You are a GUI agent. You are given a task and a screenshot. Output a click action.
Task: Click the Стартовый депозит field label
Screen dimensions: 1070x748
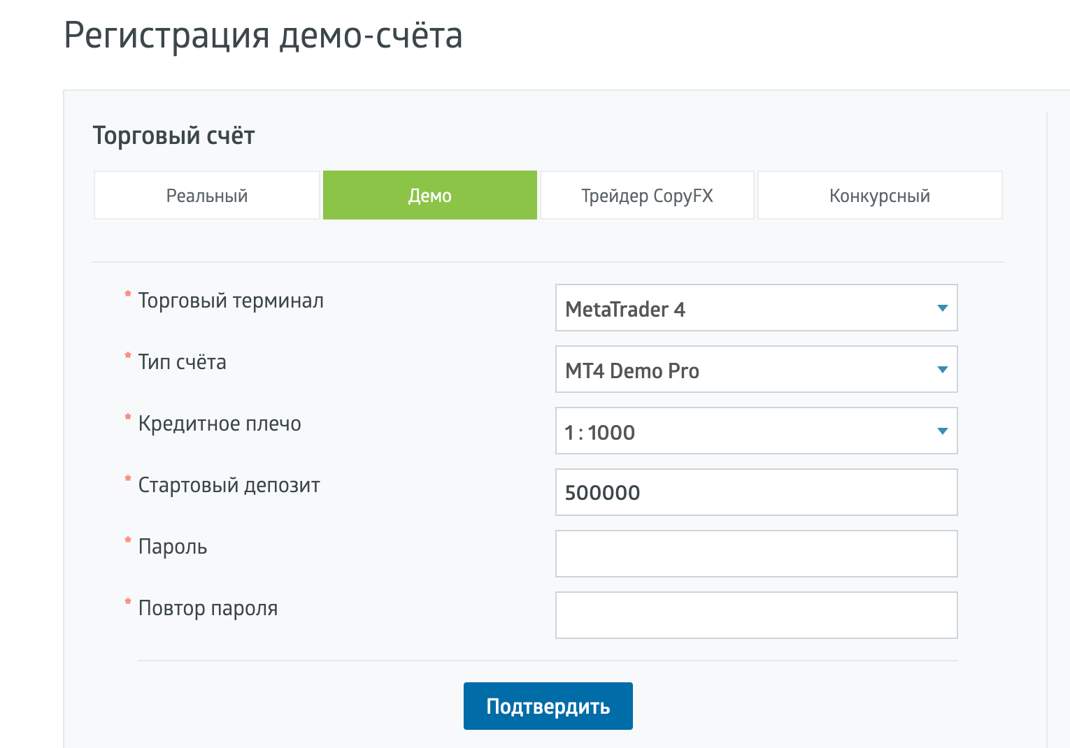pos(229,485)
